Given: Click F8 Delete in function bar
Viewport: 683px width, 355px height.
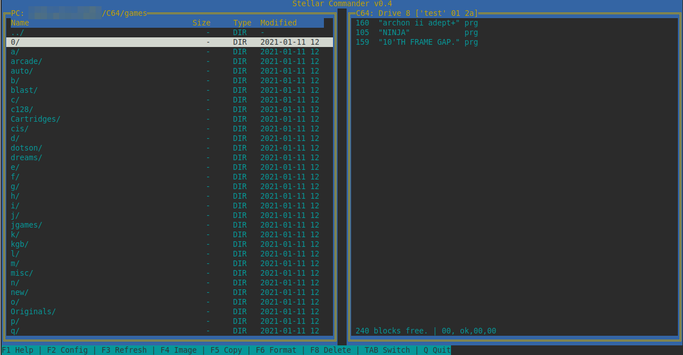Looking at the screenshot, I should 330,350.
